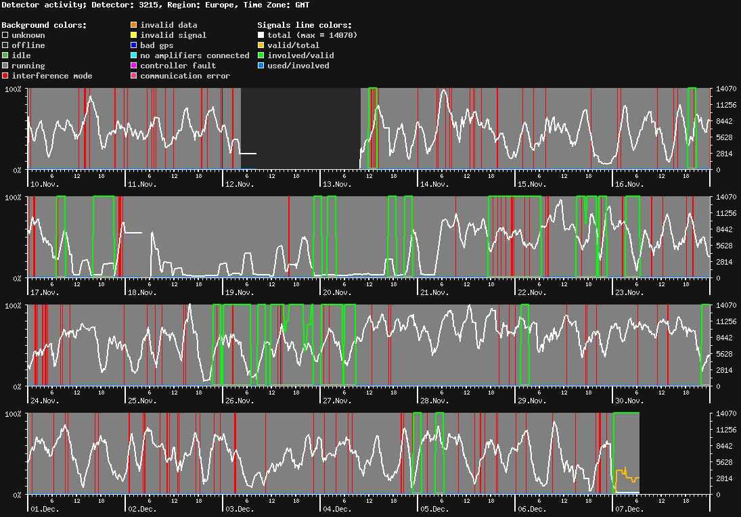The width and height of the screenshot is (741, 517).
Task: Select the 20.Nov. date marker
Action: [336, 292]
